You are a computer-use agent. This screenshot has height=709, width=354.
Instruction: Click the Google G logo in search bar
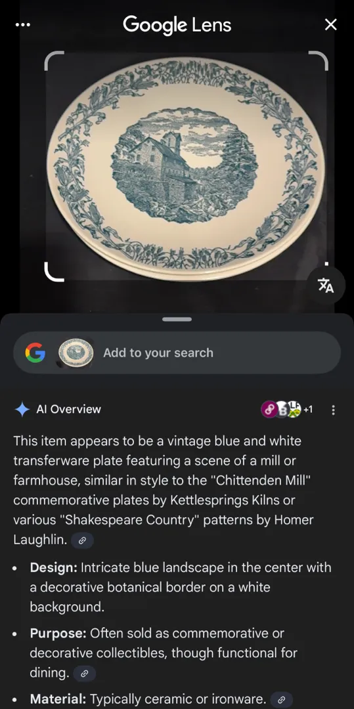(x=35, y=353)
